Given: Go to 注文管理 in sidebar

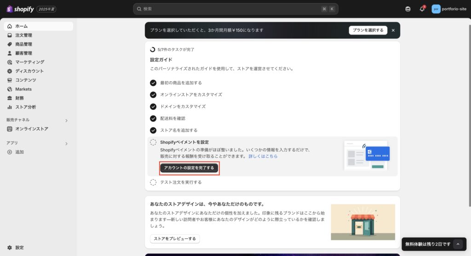Looking at the screenshot, I should click(23, 35).
